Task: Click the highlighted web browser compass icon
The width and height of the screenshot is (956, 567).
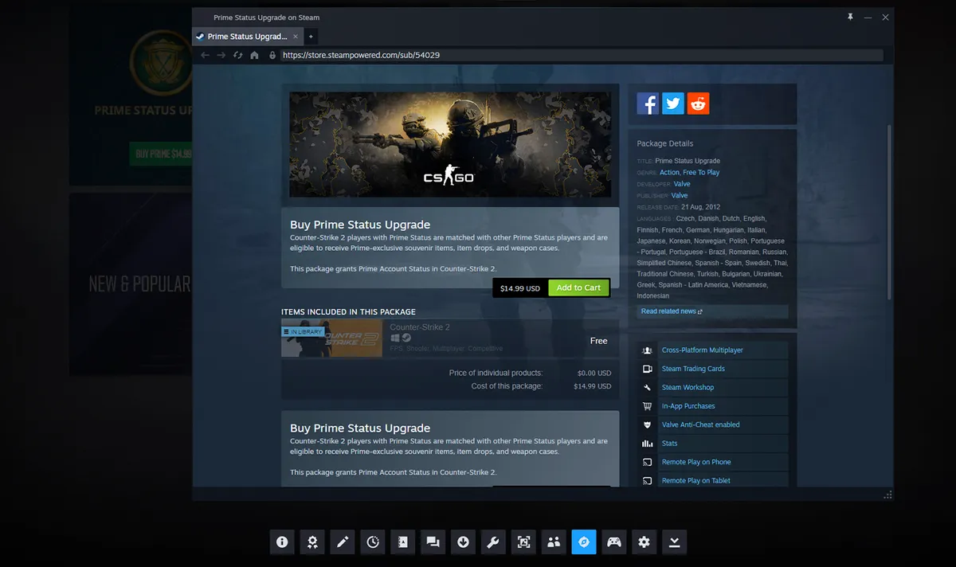Action: [x=584, y=542]
